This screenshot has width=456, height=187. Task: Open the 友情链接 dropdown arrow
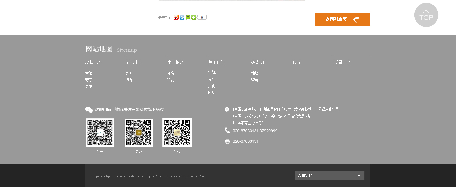[359, 175]
